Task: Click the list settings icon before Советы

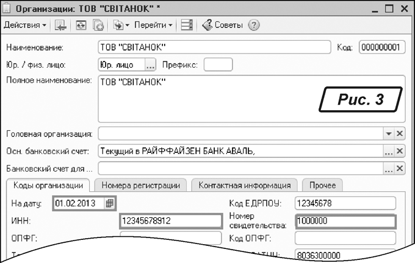Action: pos(187,26)
